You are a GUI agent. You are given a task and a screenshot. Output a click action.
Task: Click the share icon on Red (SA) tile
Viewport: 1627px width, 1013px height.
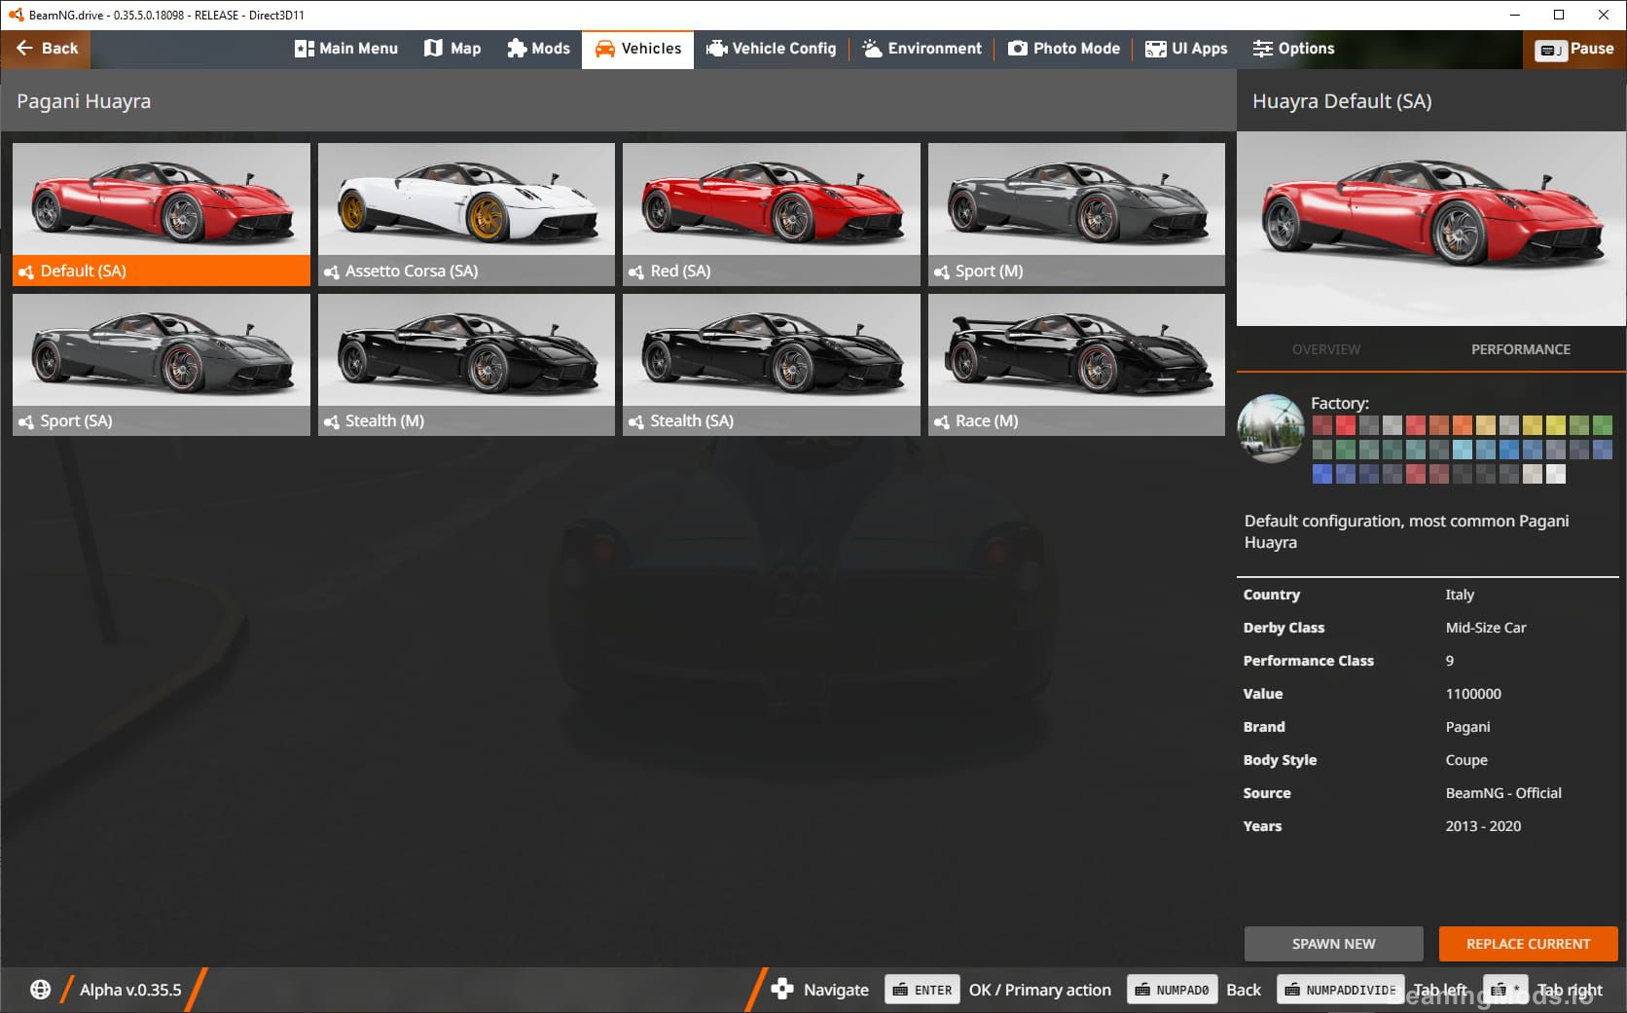636,271
